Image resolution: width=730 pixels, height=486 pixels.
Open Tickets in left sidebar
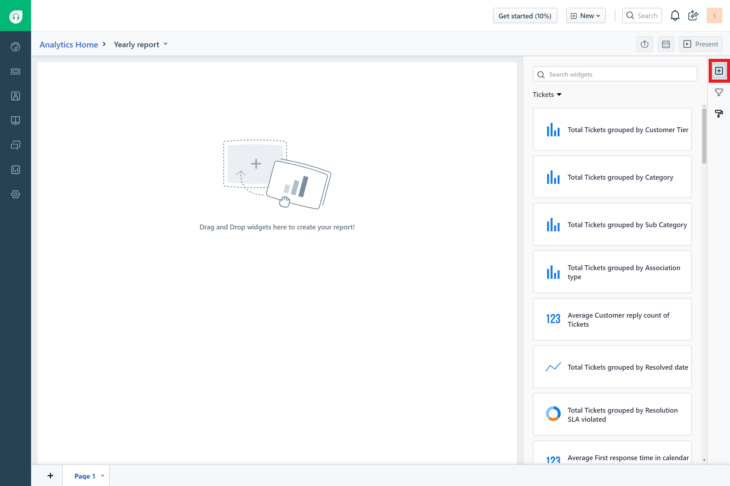click(16, 71)
